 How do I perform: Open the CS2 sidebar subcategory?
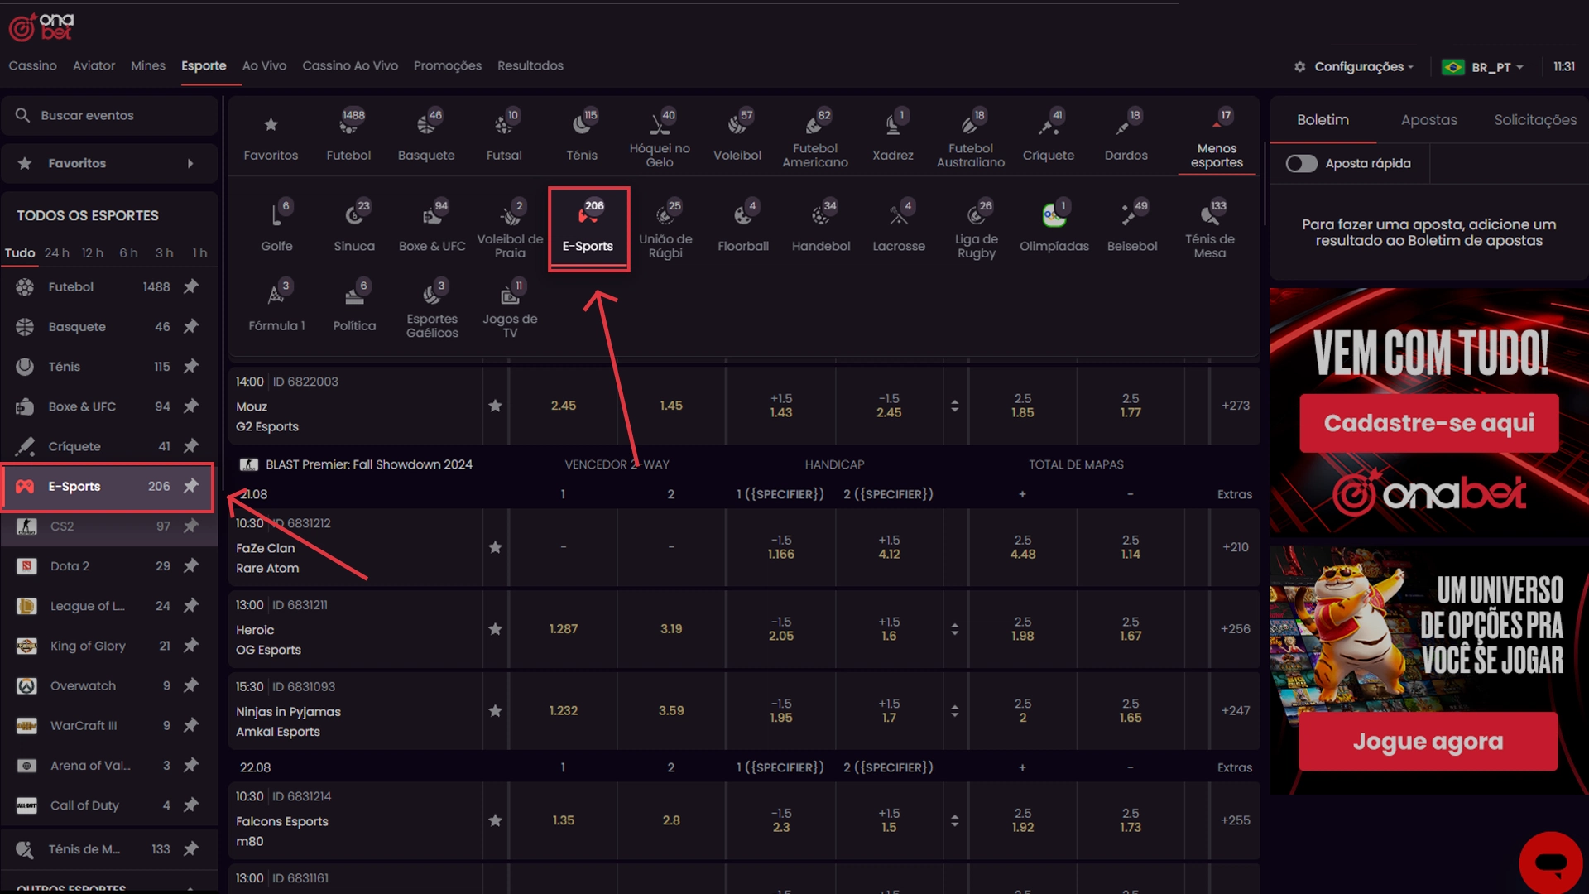pos(108,526)
